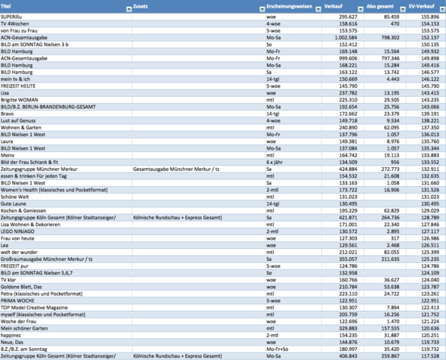This screenshot has height=360, width=446.
Task: Click the Women's Health title cell
Action: click(66, 190)
